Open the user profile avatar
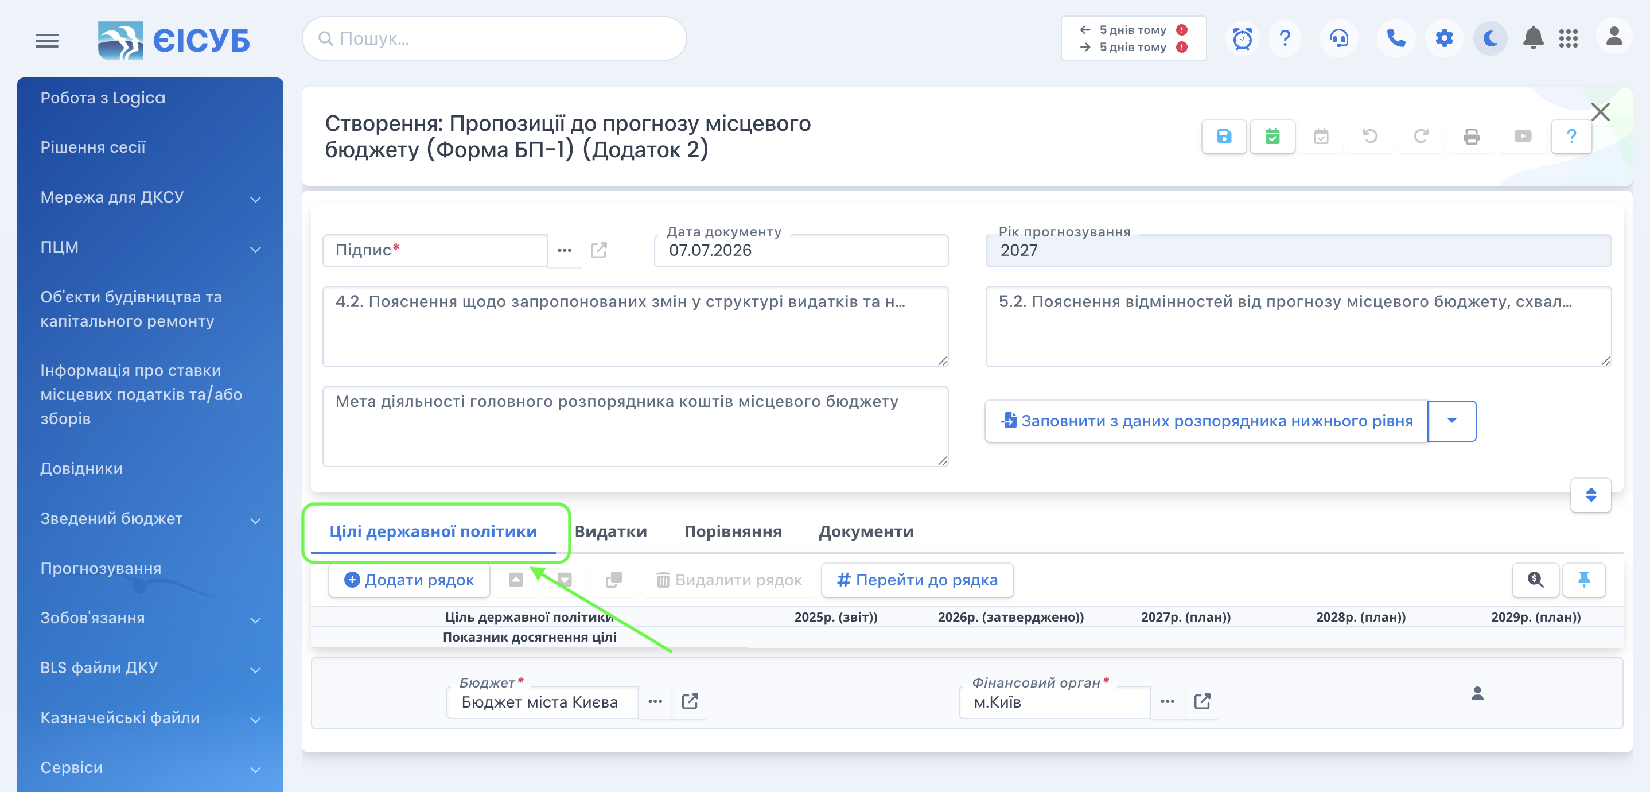Screen dimensions: 1650x792 click(1614, 37)
